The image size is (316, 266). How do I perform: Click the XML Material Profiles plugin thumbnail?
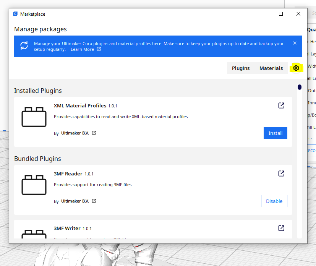coord(34,117)
